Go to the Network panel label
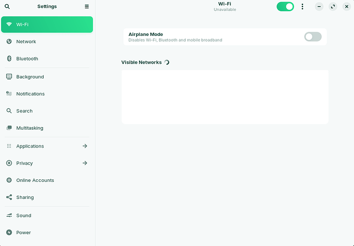 (26, 42)
